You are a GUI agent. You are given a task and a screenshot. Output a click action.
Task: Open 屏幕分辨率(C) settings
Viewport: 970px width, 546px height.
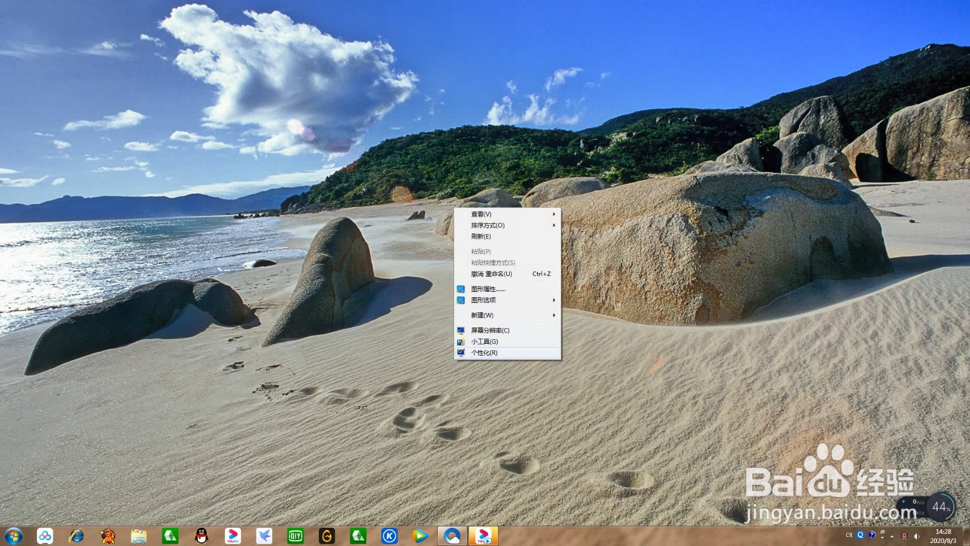(x=507, y=331)
